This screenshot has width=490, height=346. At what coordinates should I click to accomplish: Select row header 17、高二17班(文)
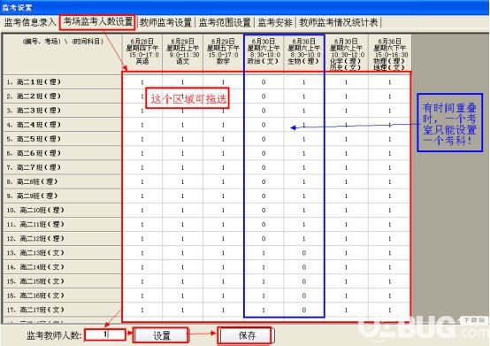(x=62, y=310)
